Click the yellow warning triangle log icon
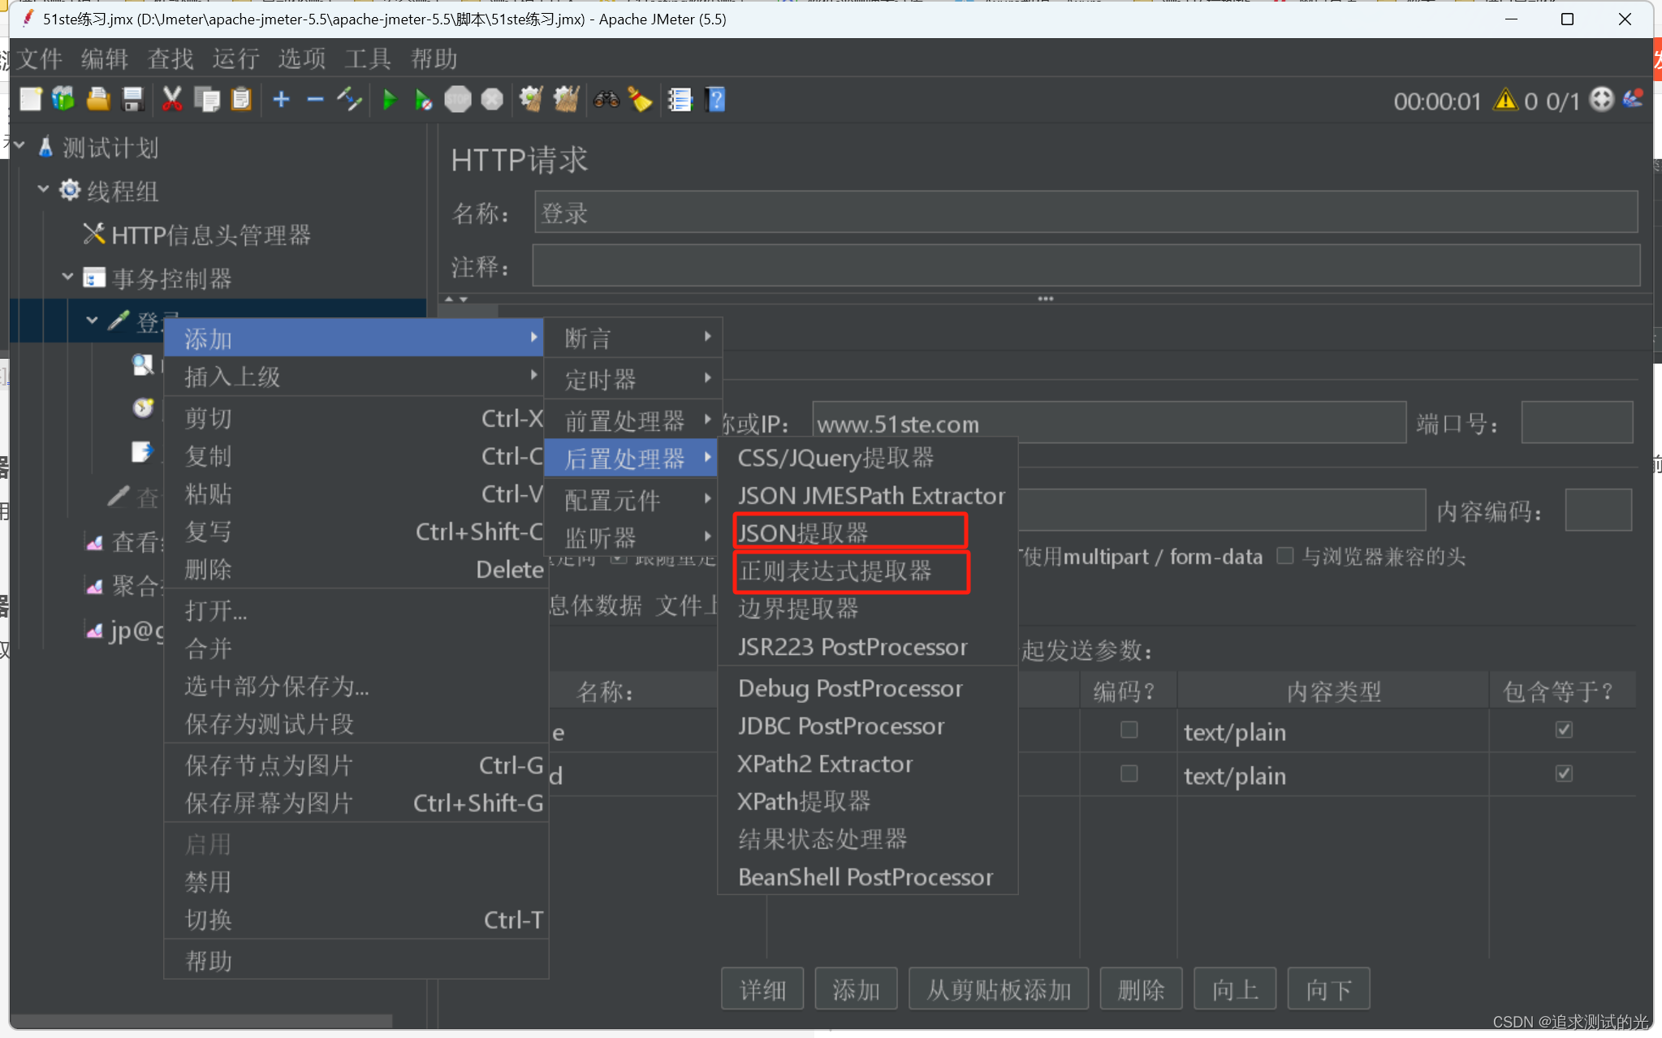Screen dimensions: 1662x1038 (x=1505, y=100)
